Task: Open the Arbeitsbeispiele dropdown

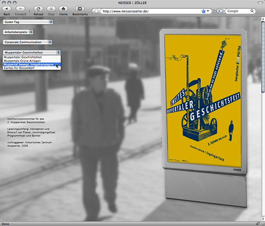Action: pos(18,32)
